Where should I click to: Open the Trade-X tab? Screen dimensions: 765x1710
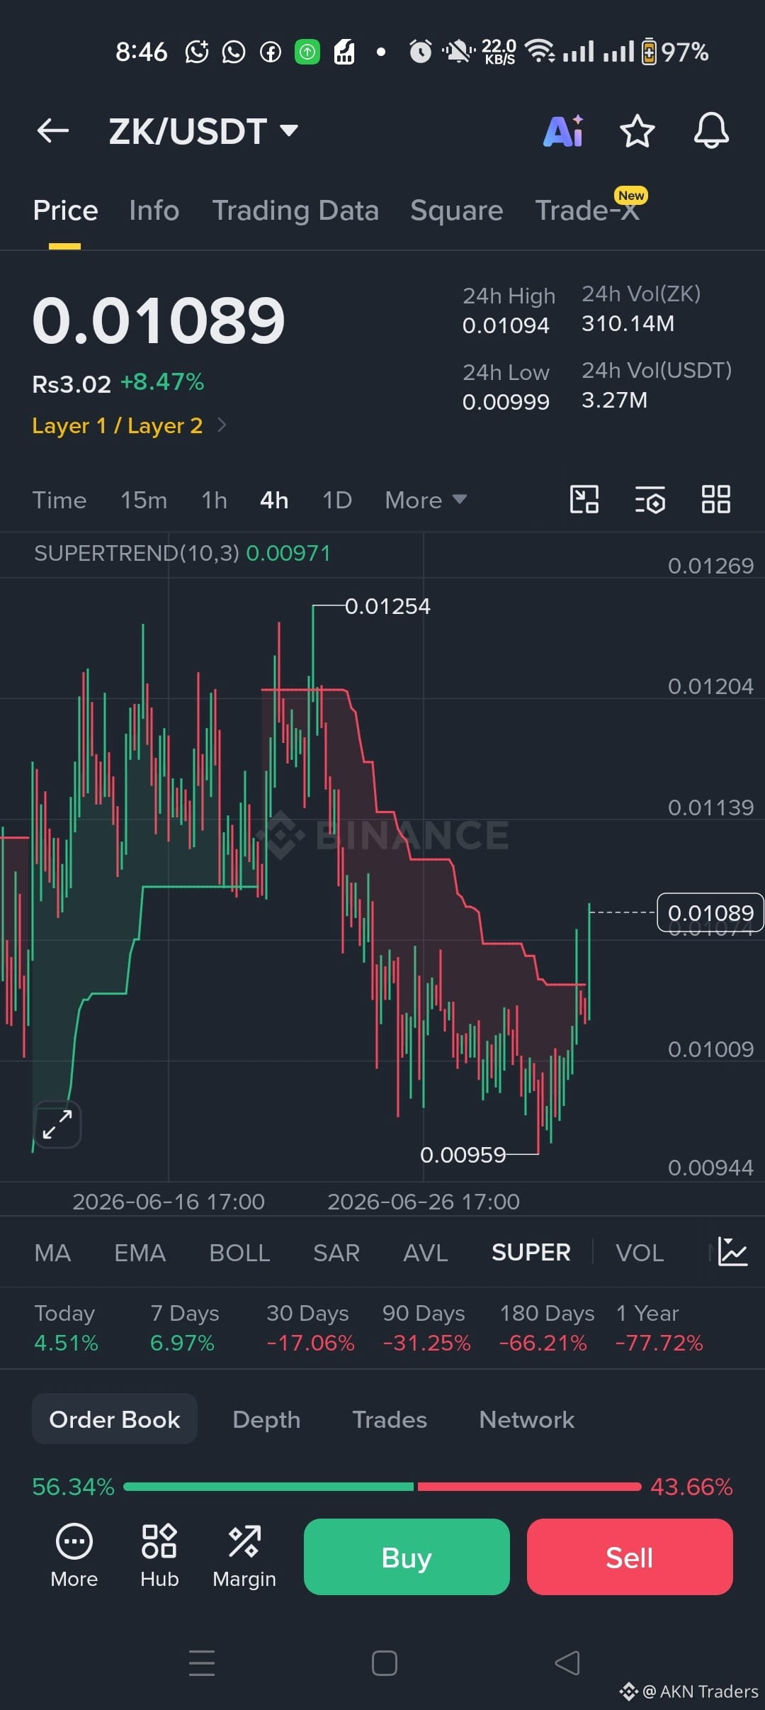(587, 211)
